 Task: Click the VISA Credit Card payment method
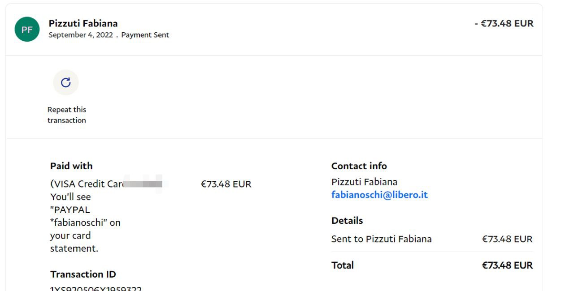coord(86,184)
